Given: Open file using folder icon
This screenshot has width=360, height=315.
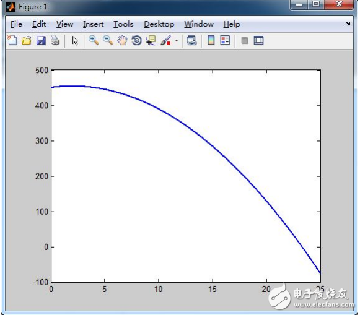Looking at the screenshot, I should pyautogui.click(x=27, y=41).
